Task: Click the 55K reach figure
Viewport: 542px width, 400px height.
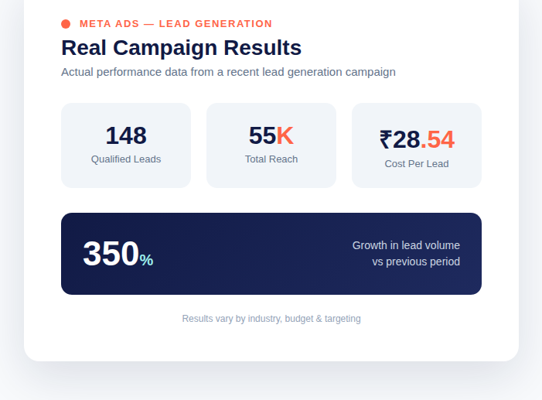Action: coord(271,135)
